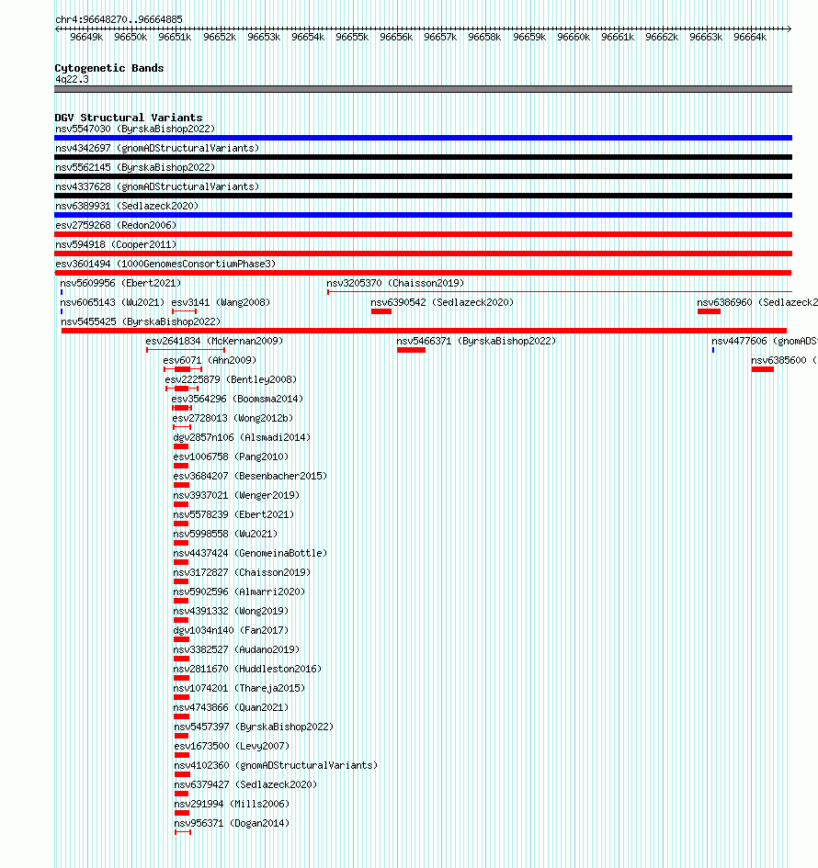The image size is (818, 868).
Task: Click nsv5902596 (Almarri2020) label
Action: [239, 592]
